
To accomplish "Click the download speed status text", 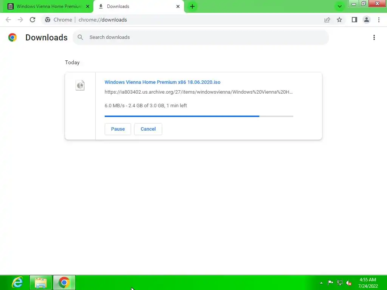I will pos(146,106).
